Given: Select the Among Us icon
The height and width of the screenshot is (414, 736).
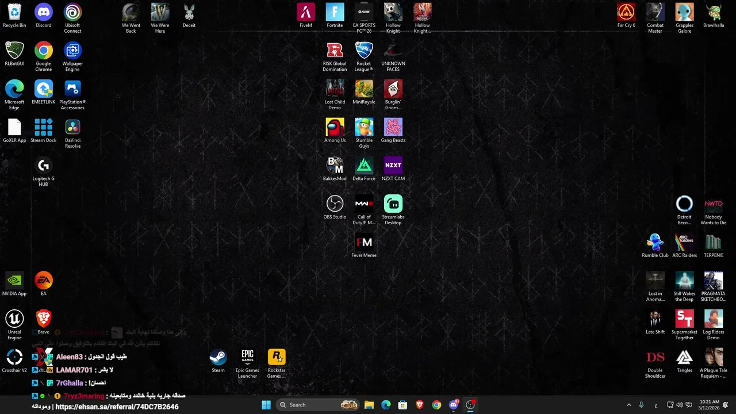Looking at the screenshot, I should coord(335,131).
